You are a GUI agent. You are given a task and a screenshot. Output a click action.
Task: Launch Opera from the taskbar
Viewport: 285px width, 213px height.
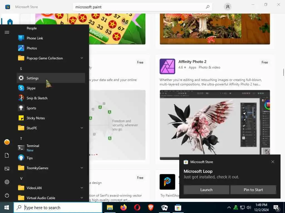pos(137,207)
